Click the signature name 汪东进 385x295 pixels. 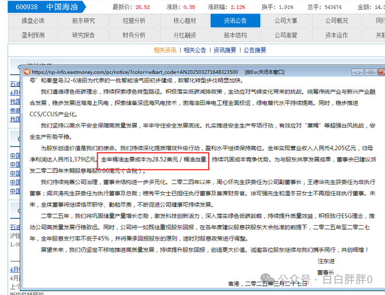click(326, 261)
